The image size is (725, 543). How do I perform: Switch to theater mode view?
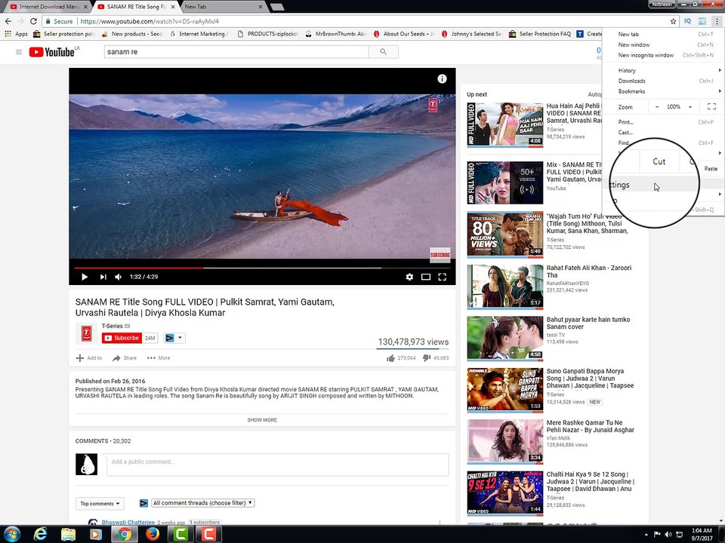coord(426,277)
